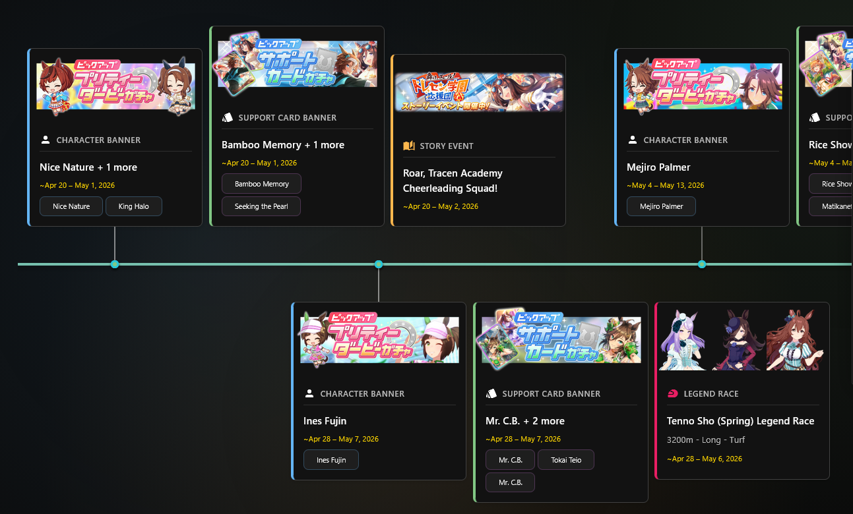Open the Tracen Academy cheerleading event image

[479, 92]
